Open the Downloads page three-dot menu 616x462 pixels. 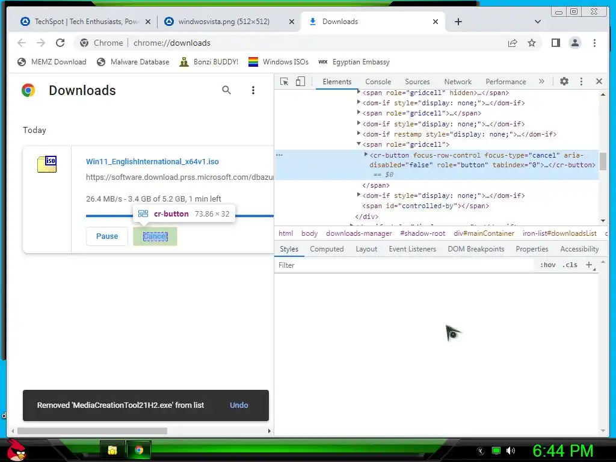(253, 90)
